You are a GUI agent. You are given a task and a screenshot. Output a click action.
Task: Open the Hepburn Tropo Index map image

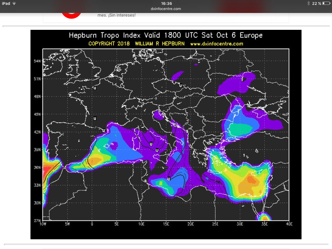pos(166,135)
